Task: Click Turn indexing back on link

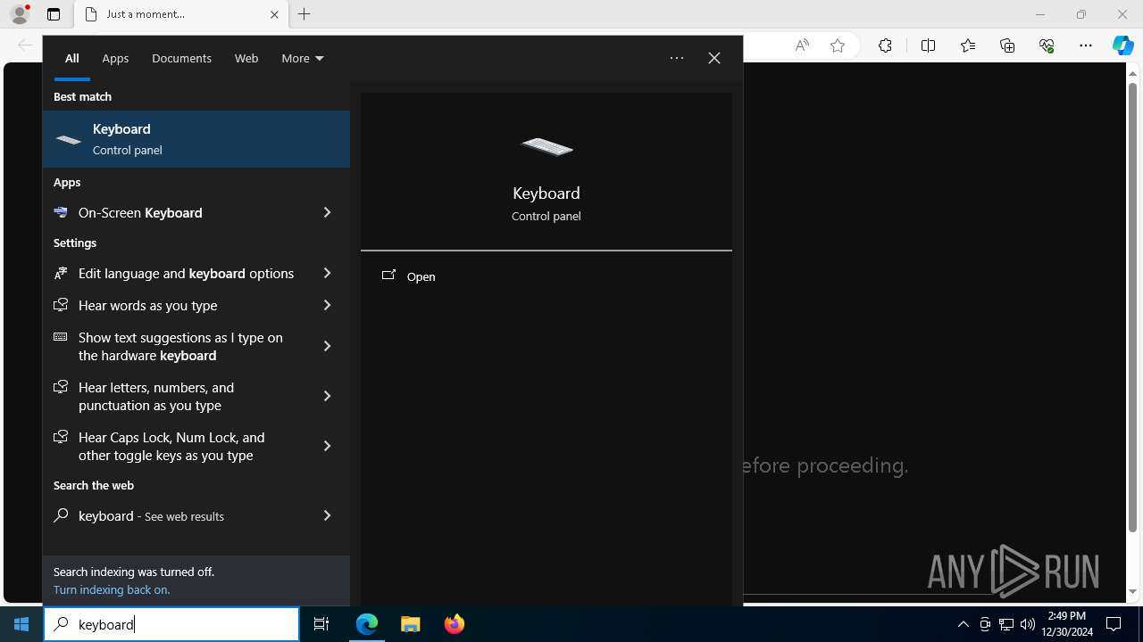Action: click(x=111, y=589)
